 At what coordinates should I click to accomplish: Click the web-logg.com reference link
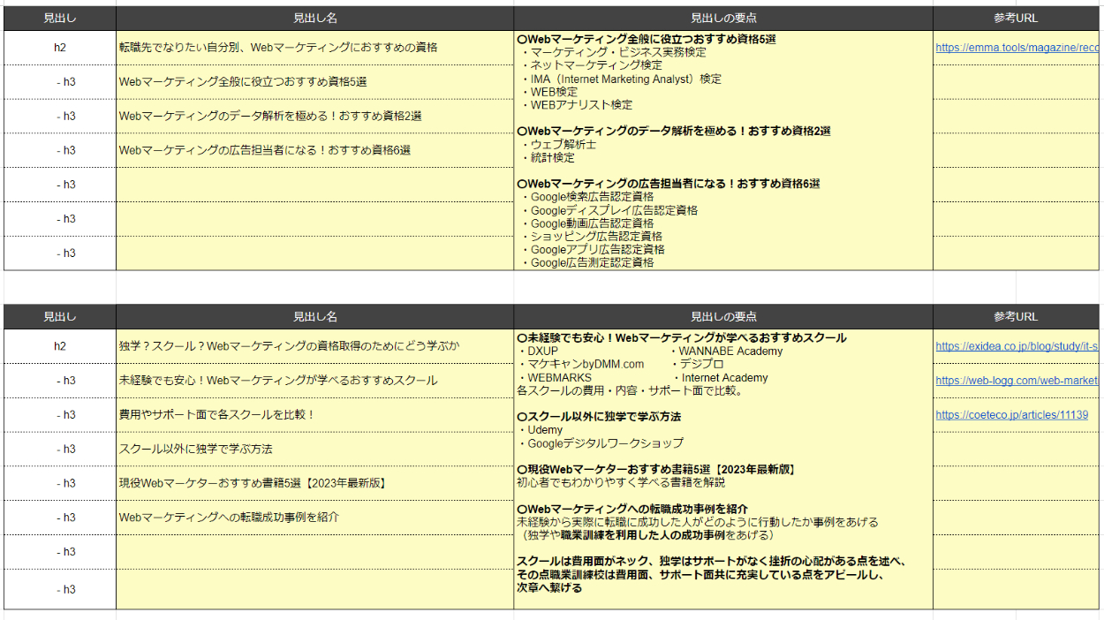click(1017, 381)
